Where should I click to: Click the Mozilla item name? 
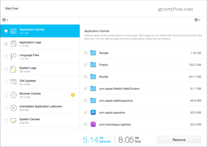click(103, 77)
